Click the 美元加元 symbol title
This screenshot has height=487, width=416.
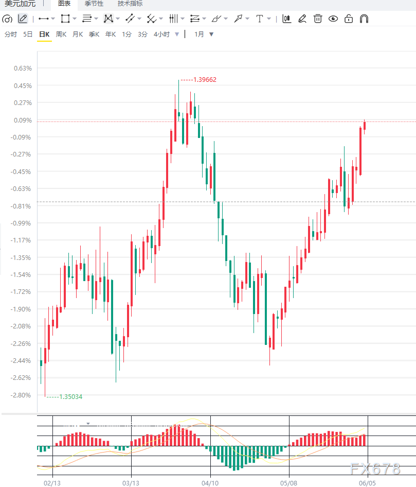coord(20,4)
